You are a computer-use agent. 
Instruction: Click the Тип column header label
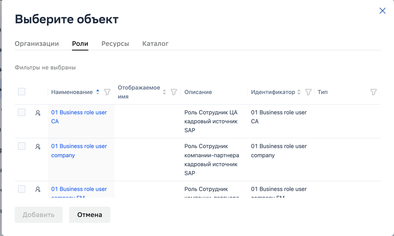(x=323, y=92)
